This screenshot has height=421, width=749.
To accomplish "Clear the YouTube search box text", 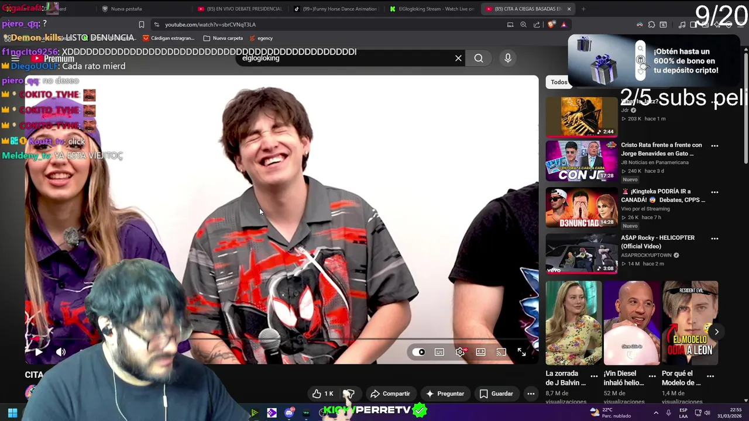I will click(x=458, y=58).
